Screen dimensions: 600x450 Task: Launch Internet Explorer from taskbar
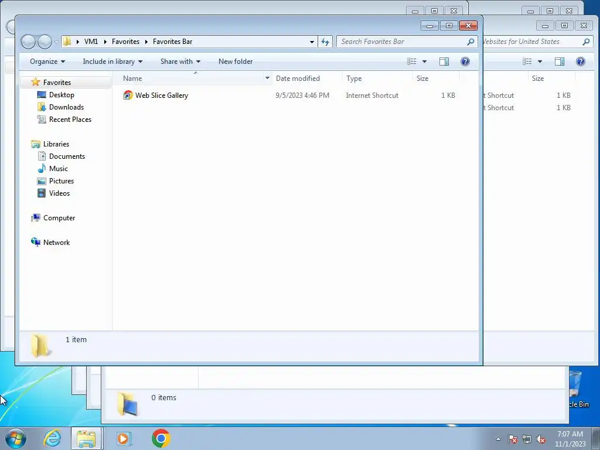pos(52,438)
